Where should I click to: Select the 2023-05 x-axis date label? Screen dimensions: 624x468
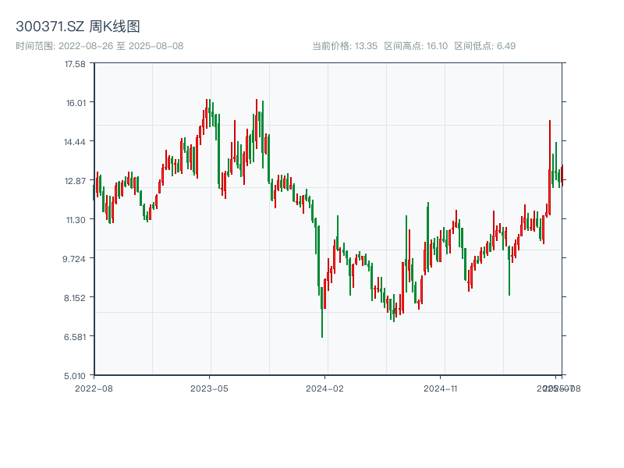pos(209,388)
